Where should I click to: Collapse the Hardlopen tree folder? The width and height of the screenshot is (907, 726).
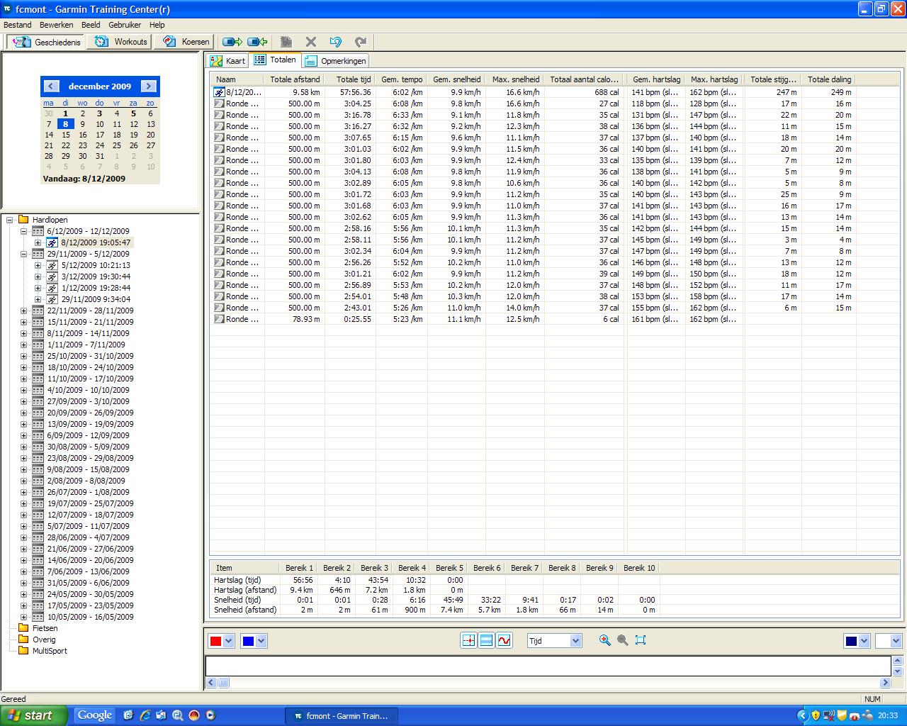coord(10,220)
